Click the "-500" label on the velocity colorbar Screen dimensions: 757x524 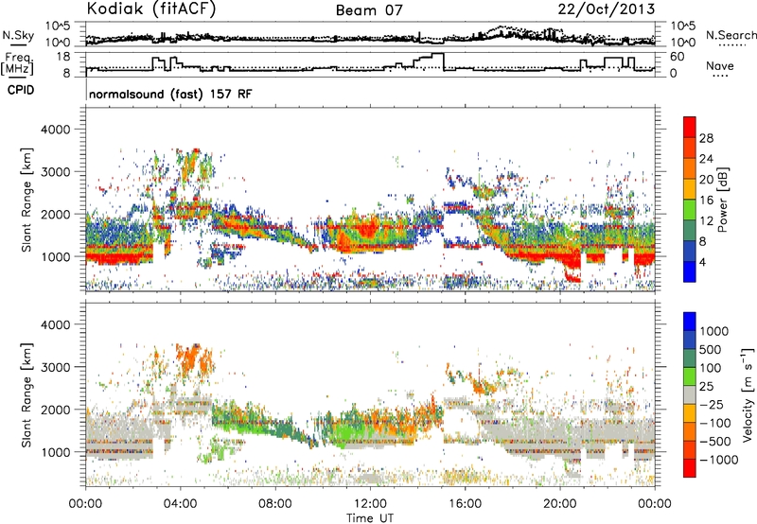click(716, 441)
